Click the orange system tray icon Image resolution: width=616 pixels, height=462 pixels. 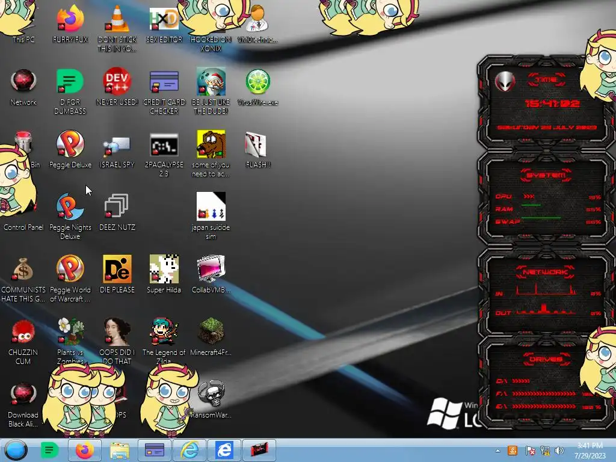(513, 451)
